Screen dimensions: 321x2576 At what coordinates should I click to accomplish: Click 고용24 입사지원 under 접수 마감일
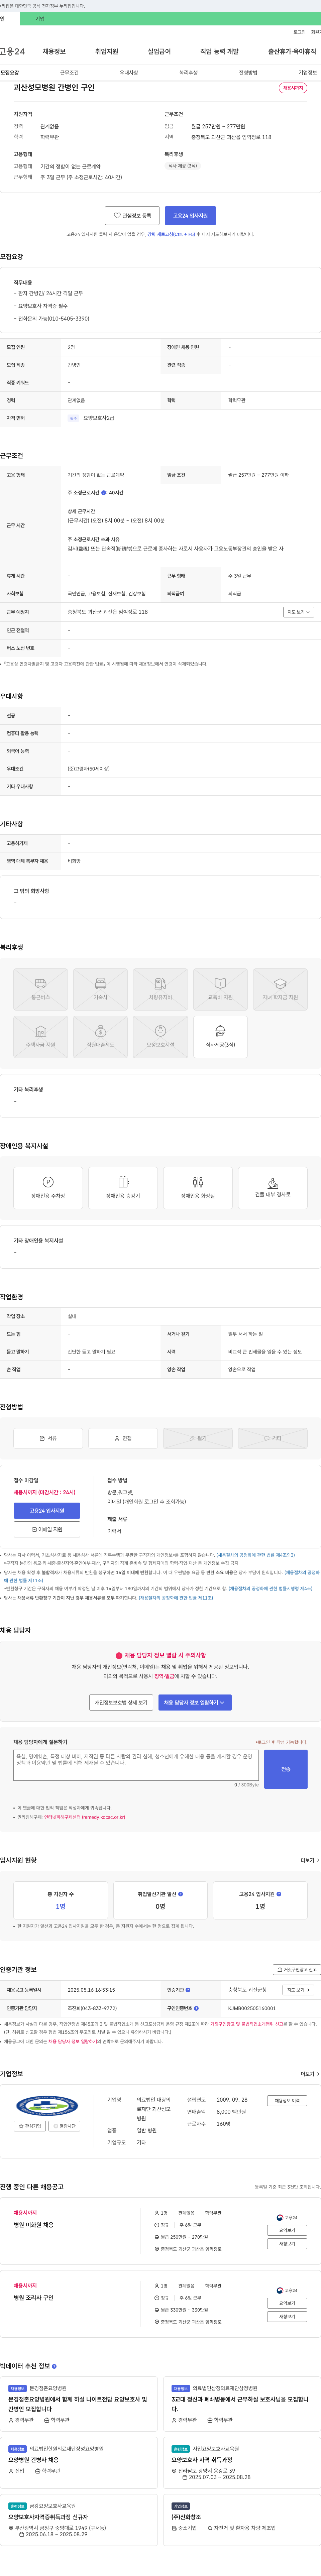[x=47, y=1511]
